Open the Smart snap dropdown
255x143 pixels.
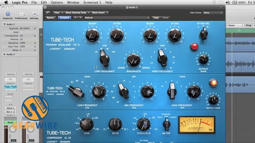(x=235, y=25)
